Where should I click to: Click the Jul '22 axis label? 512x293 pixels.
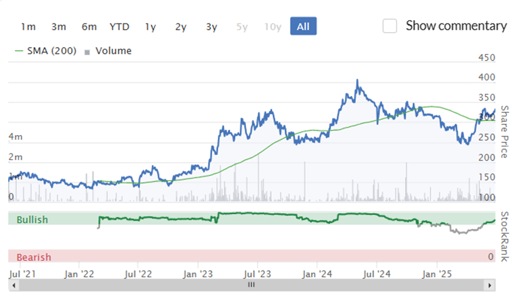[x=138, y=274]
